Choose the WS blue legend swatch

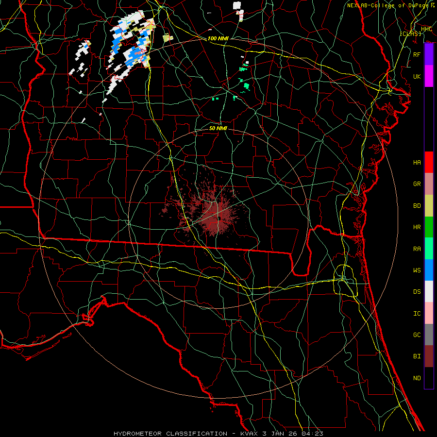pos(429,270)
